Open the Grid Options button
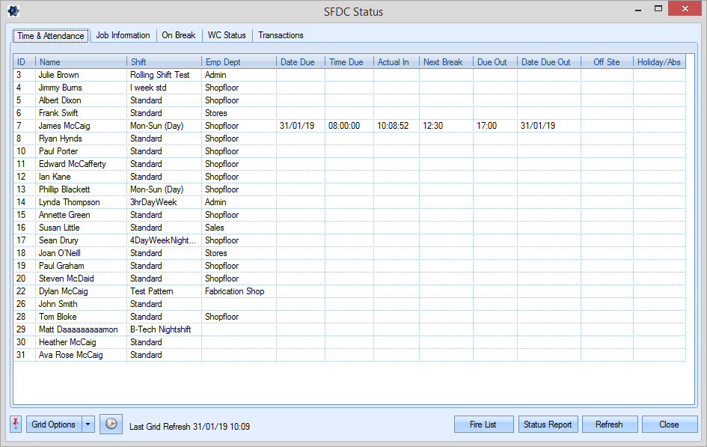The height and width of the screenshot is (447, 707). (x=53, y=424)
